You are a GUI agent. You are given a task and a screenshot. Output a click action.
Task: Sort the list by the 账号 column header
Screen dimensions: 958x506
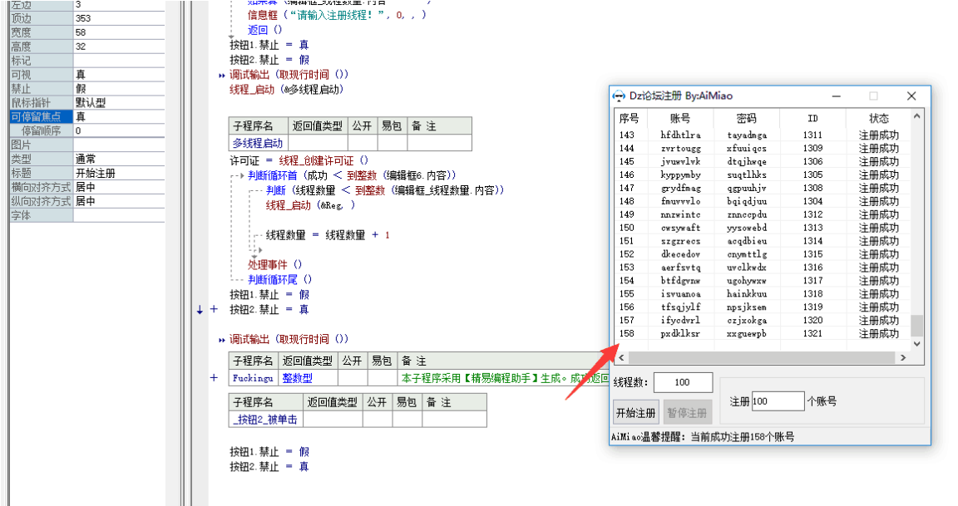pyautogui.click(x=679, y=119)
